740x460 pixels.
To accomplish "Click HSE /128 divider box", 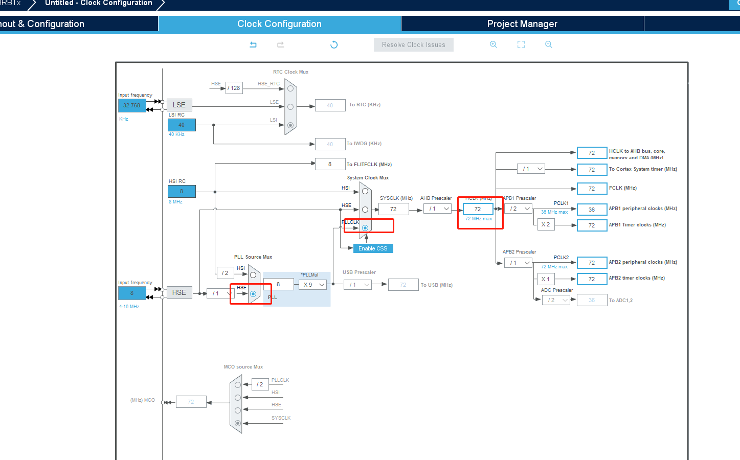I will tap(234, 88).
